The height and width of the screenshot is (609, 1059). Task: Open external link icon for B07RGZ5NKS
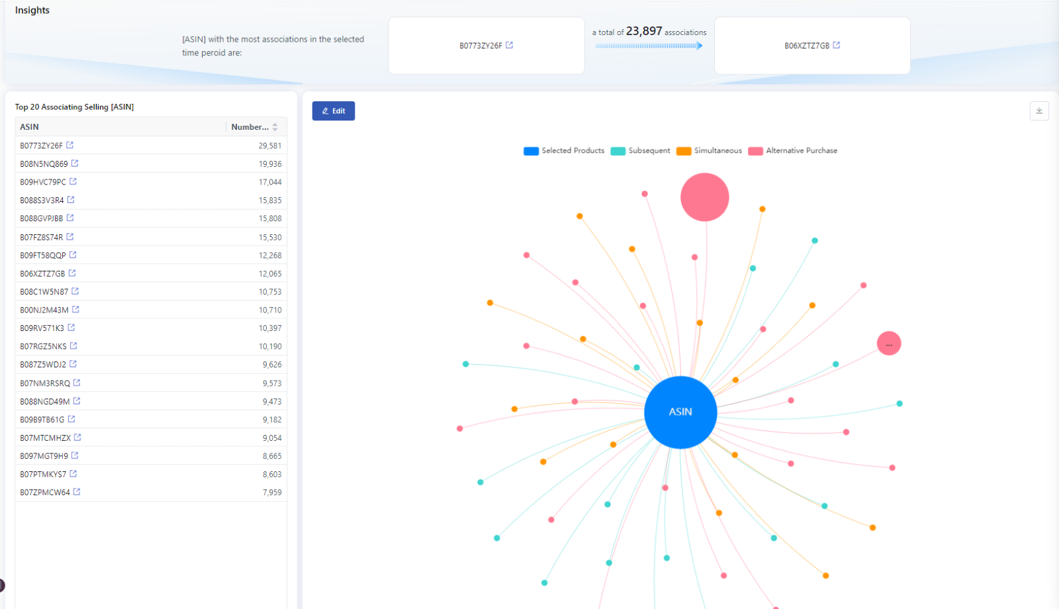point(73,346)
